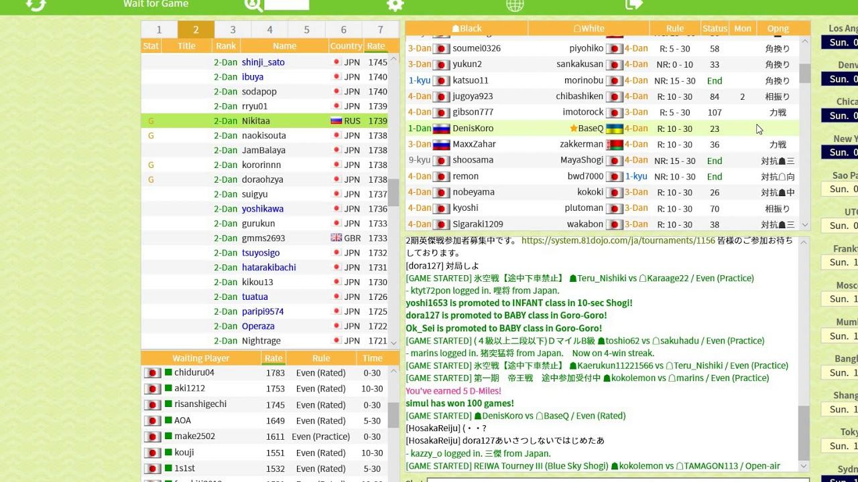Screen dimensions: 858x482
Task: Select the jugoya923 vs chibashiken game
Action: (x=602, y=96)
